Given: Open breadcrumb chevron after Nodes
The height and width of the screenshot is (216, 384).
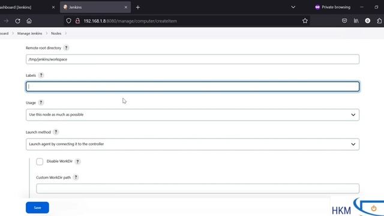Looking at the screenshot, I should point(66,34).
